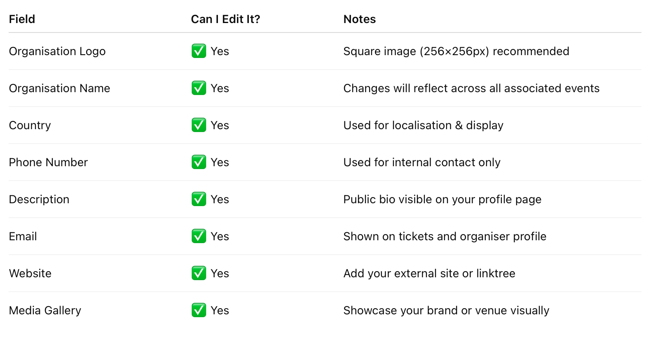646x339 pixels.
Task: Click the green checkmark in Website row
Action: (x=199, y=274)
